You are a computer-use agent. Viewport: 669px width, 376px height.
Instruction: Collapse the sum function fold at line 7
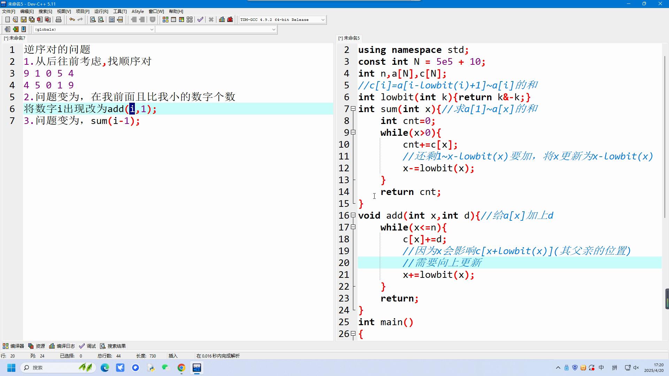353,109
